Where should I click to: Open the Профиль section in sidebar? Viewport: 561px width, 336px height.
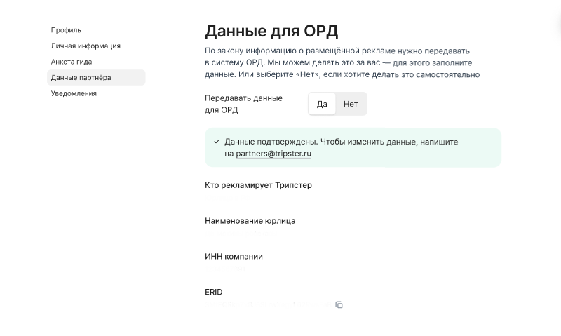[x=66, y=30]
